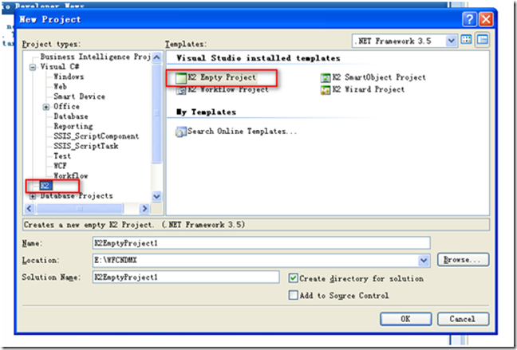Select the K2 Workflow Project template
517x350 pixels.
point(223,89)
